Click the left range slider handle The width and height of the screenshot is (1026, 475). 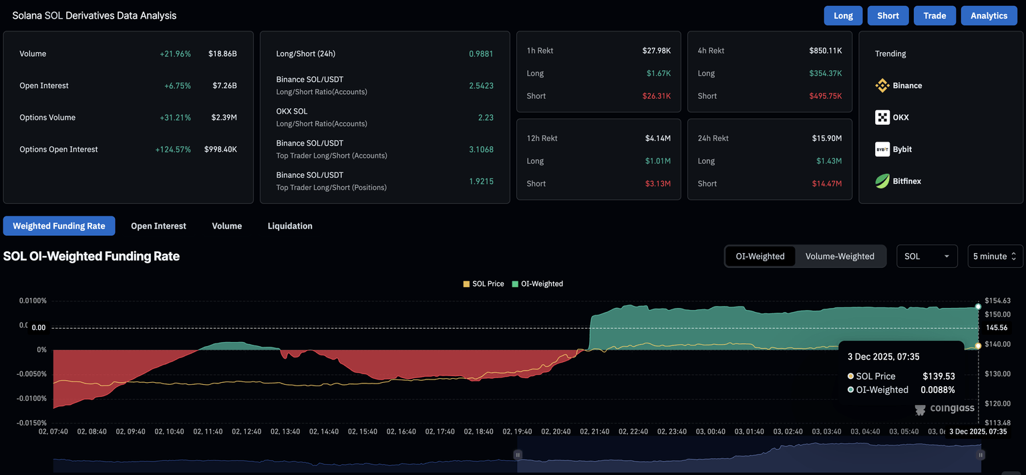pos(518,455)
